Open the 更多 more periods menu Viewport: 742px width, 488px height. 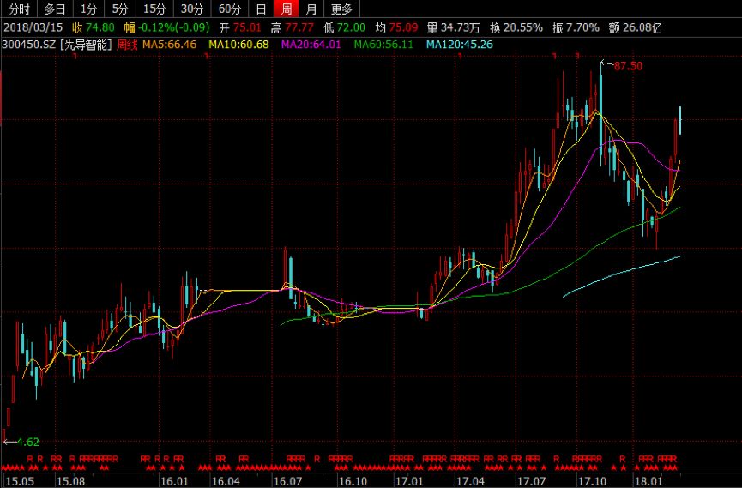pos(341,9)
